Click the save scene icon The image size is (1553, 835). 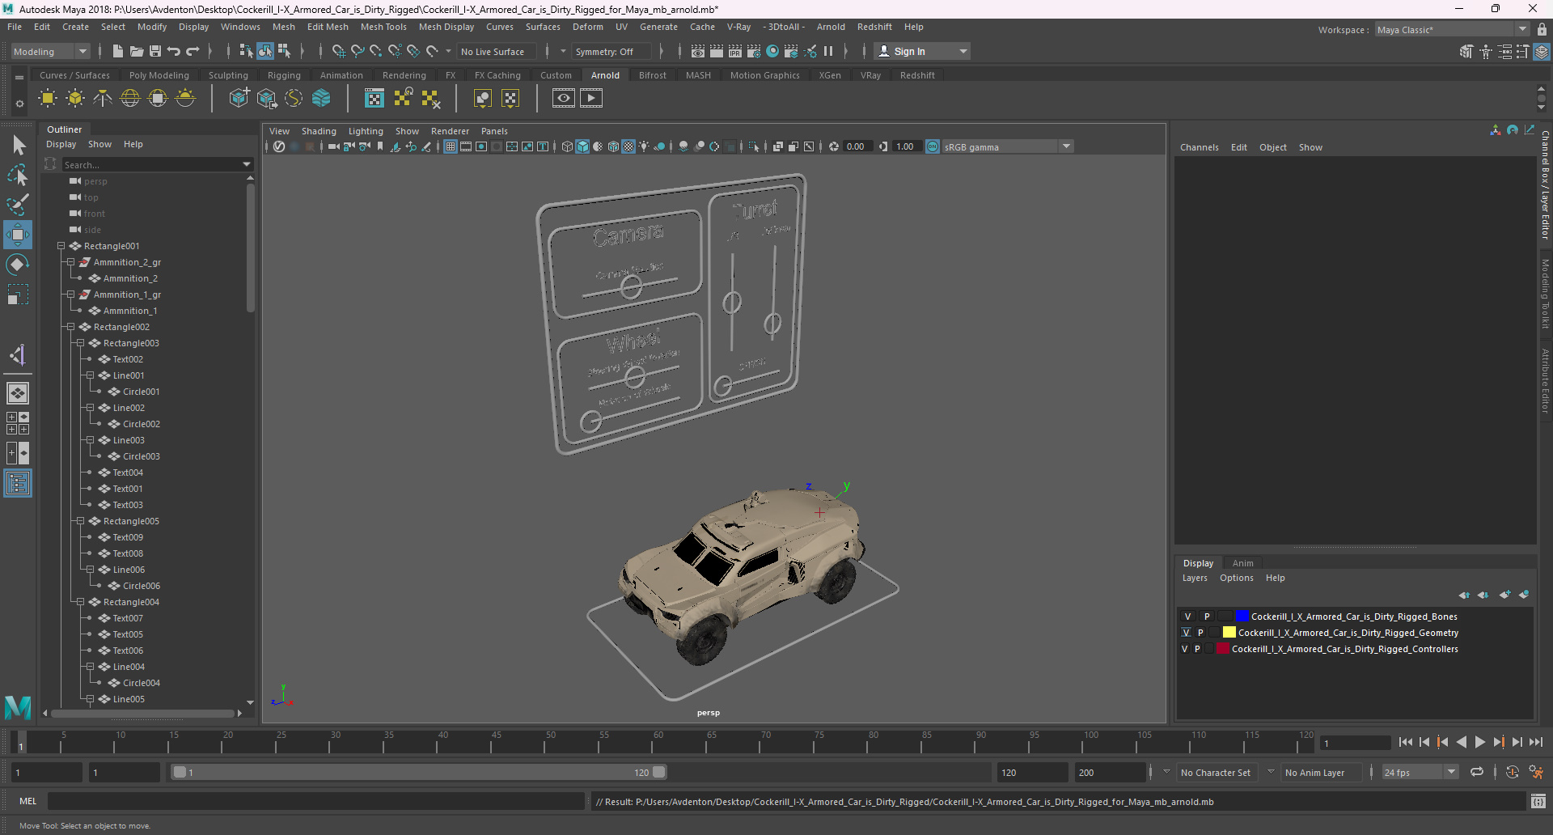(x=155, y=51)
